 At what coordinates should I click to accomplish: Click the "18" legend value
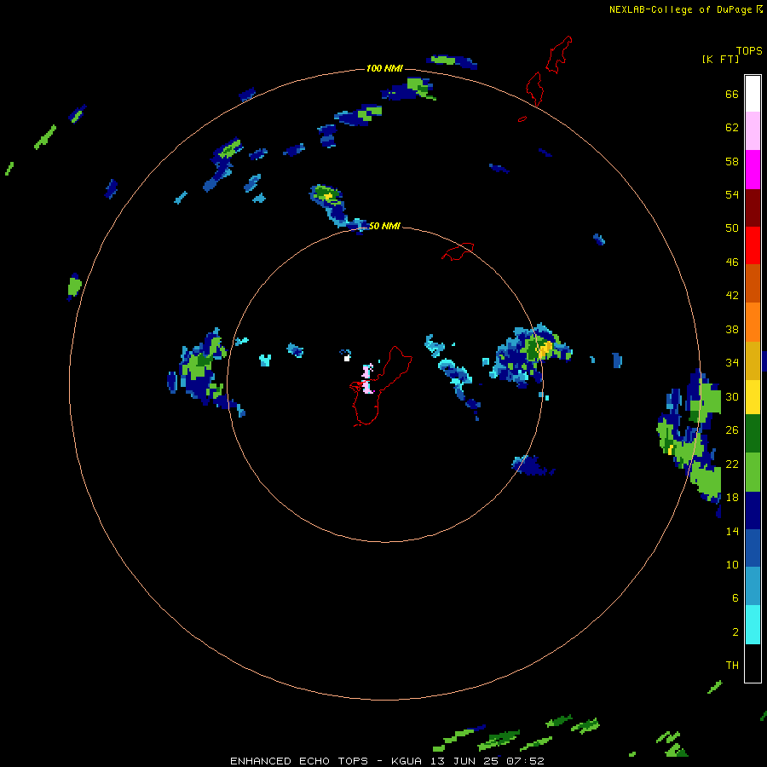[x=732, y=498]
